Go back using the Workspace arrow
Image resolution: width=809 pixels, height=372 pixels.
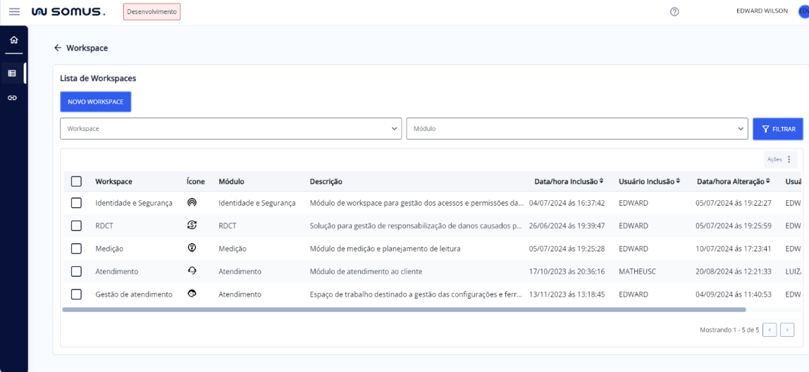click(x=57, y=48)
